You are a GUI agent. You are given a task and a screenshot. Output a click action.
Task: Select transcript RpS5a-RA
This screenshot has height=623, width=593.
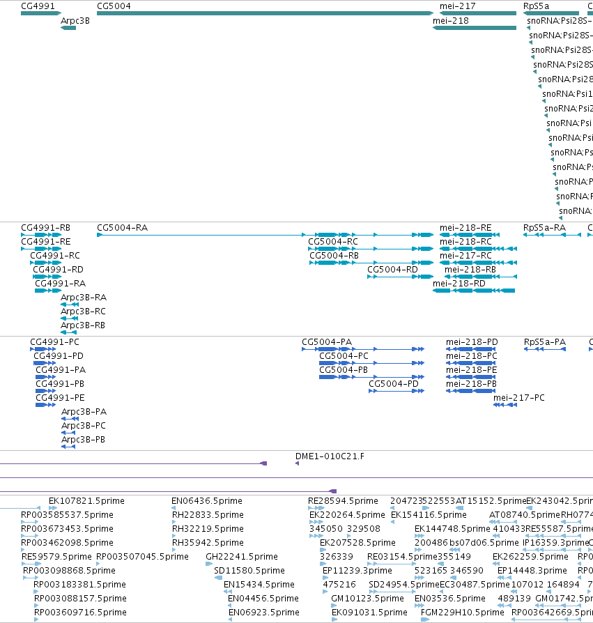544,228
